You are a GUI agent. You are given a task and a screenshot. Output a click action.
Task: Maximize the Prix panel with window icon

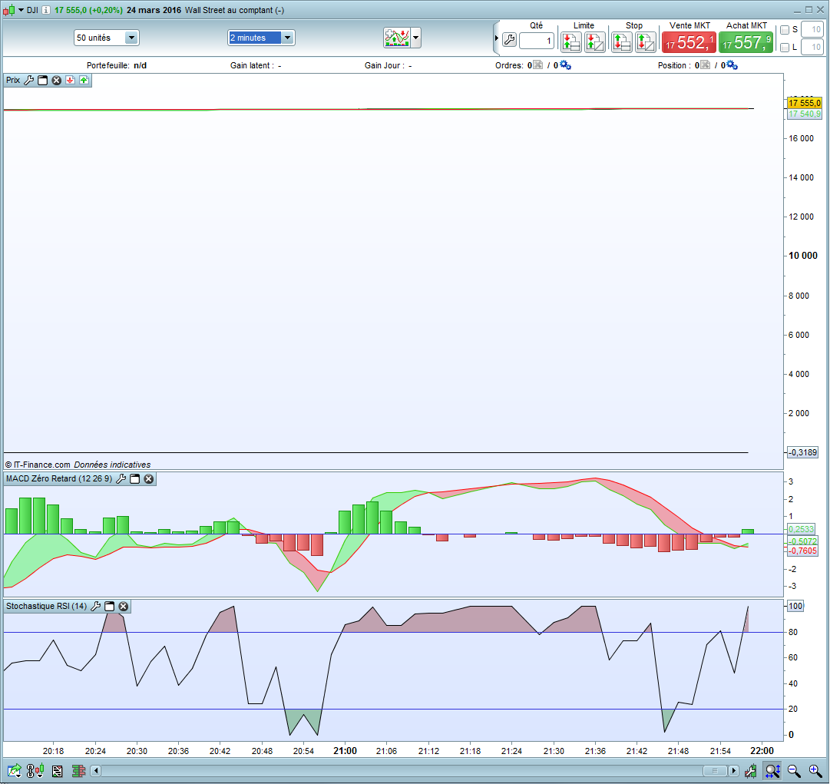[43, 81]
